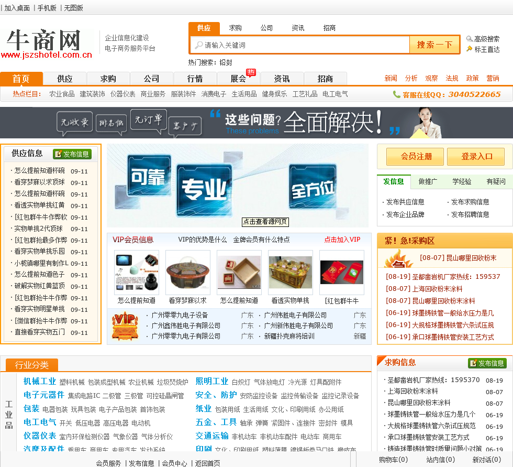Open 站内信(0) in bottom bar
This screenshot has width=513, height=467.
click(440, 460)
